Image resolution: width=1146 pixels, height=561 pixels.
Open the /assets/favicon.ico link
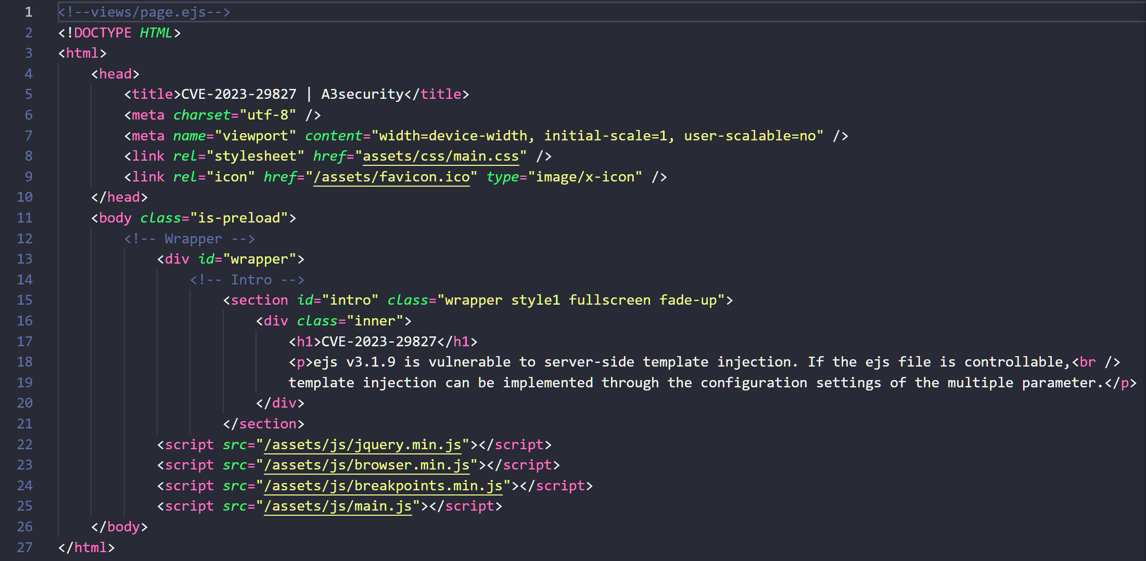pyautogui.click(x=391, y=177)
